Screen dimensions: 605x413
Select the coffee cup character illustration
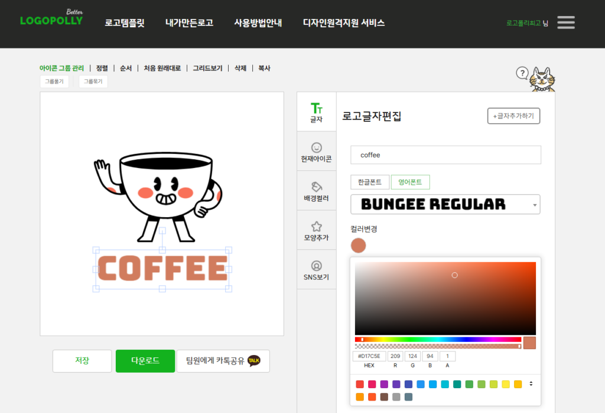click(x=158, y=196)
